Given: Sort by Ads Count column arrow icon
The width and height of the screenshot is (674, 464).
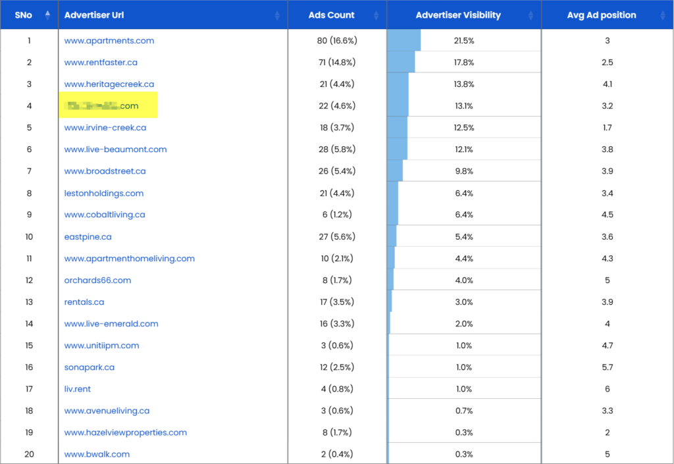Looking at the screenshot, I should (376, 16).
